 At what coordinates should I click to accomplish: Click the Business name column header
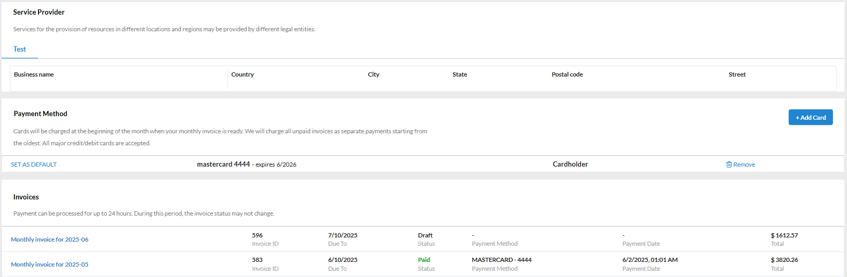34,74
